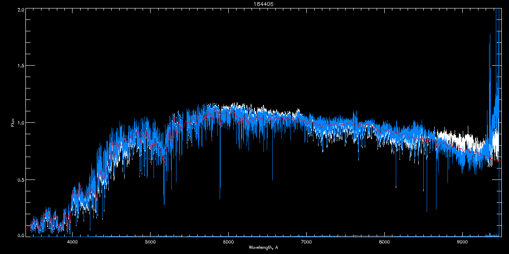This screenshot has height=254, width=509.
Task: Click the 2.0 y-axis tick label
Action: click(x=21, y=9)
